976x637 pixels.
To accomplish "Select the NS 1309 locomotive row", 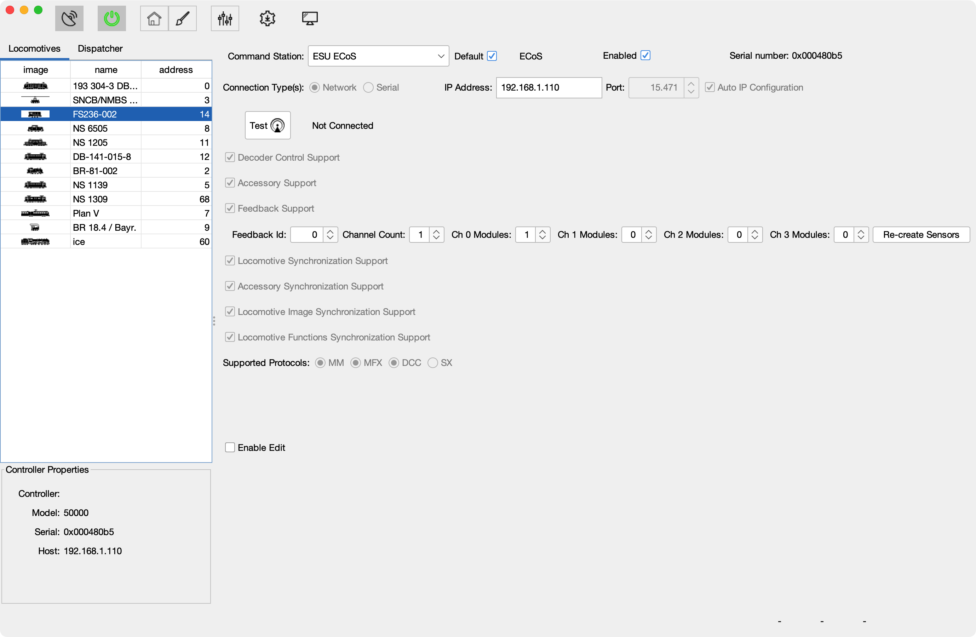I will 106,199.
